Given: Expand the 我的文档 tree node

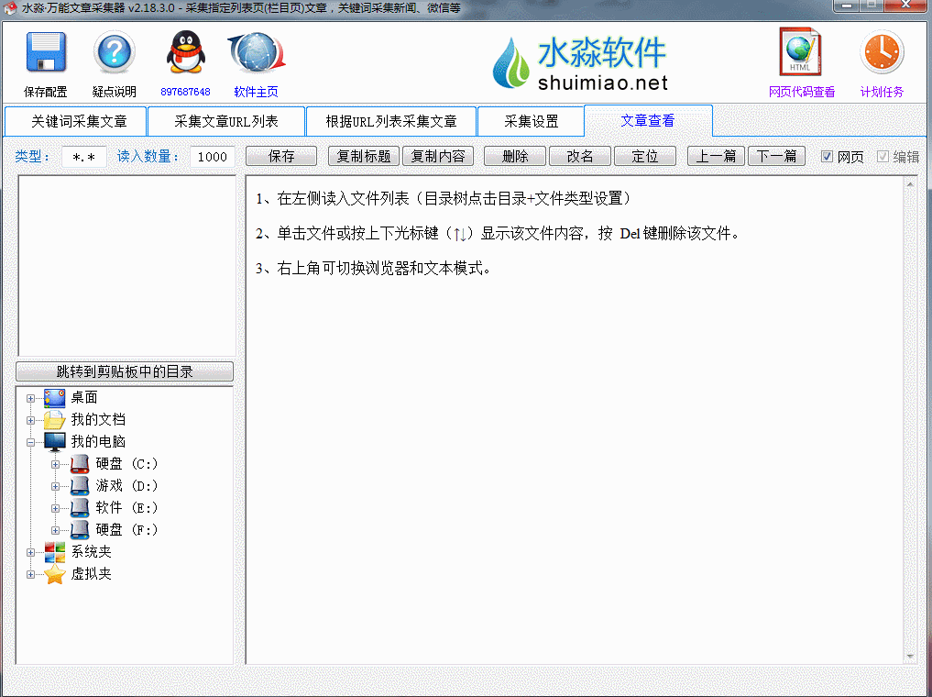Looking at the screenshot, I should (x=31, y=420).
